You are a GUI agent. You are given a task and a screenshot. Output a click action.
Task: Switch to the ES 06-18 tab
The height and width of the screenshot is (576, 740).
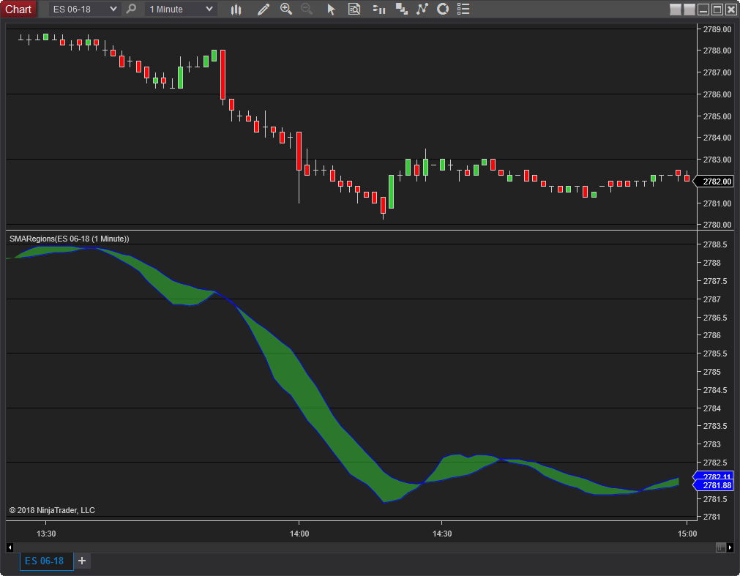point(46,561)
